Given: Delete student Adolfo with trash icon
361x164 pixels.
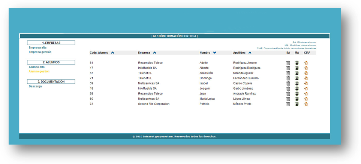Looking at the screenshot, I should pyautogui.click(x=288, y=63).
